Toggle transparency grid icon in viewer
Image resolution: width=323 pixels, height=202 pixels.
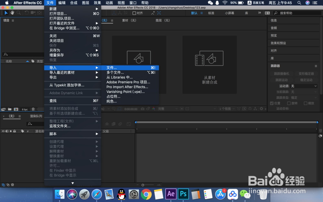[x=187, y=109]
